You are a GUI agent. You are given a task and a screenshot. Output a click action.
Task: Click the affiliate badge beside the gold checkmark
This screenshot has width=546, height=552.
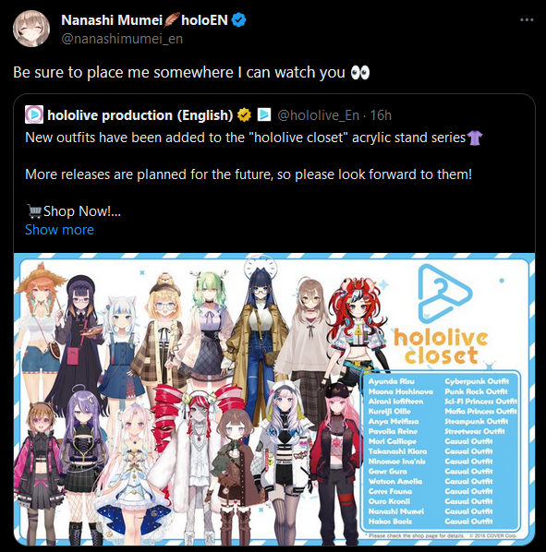point(264,114)
